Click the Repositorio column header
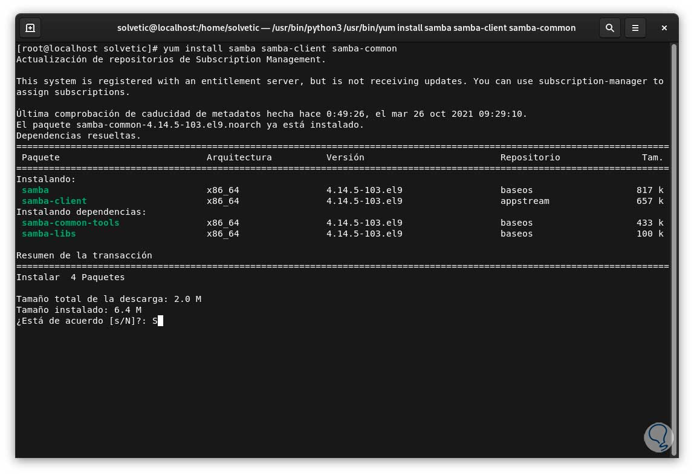 coord(530,157)
